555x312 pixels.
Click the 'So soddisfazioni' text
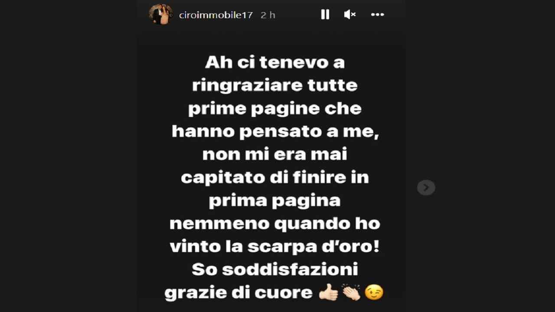click(275, 270)
